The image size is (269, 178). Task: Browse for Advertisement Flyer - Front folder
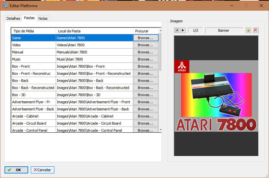point(146,102)
